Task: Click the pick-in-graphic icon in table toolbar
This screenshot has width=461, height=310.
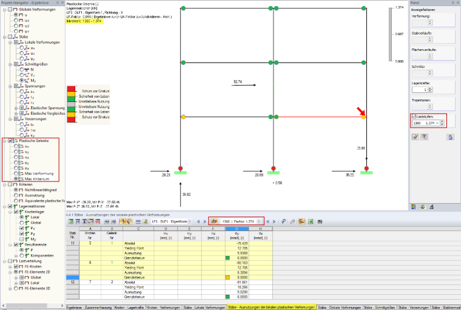Action: click(x=283, y=221)
